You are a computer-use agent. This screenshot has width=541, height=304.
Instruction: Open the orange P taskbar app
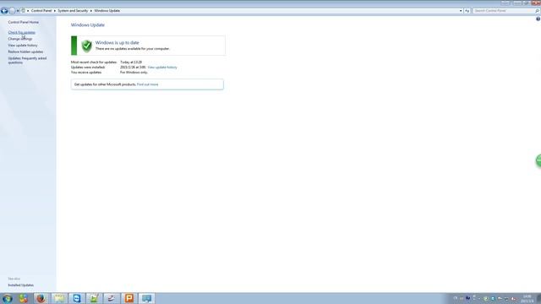(129, 298)
